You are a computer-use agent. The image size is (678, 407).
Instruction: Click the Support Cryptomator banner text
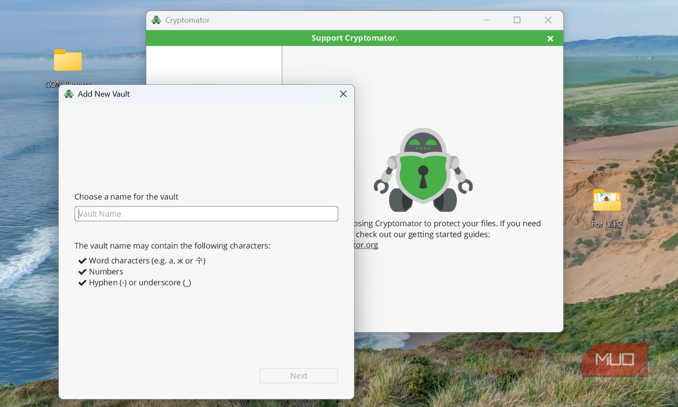click(354, 38)
